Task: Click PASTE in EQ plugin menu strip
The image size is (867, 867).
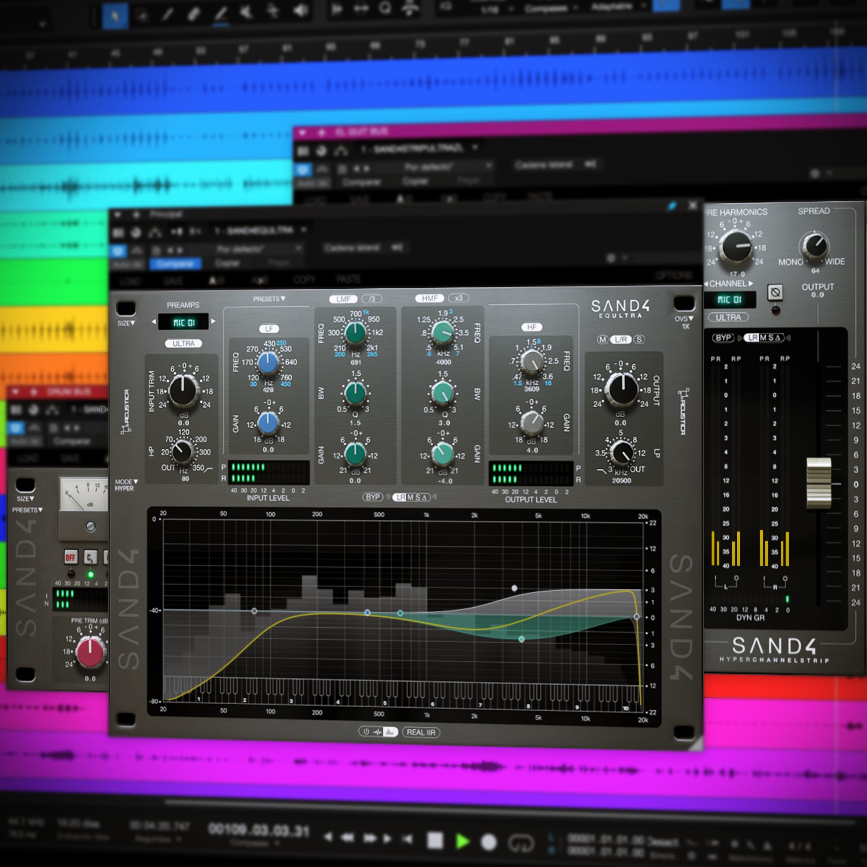Action: pyautogui.click(x=348, y=279)
